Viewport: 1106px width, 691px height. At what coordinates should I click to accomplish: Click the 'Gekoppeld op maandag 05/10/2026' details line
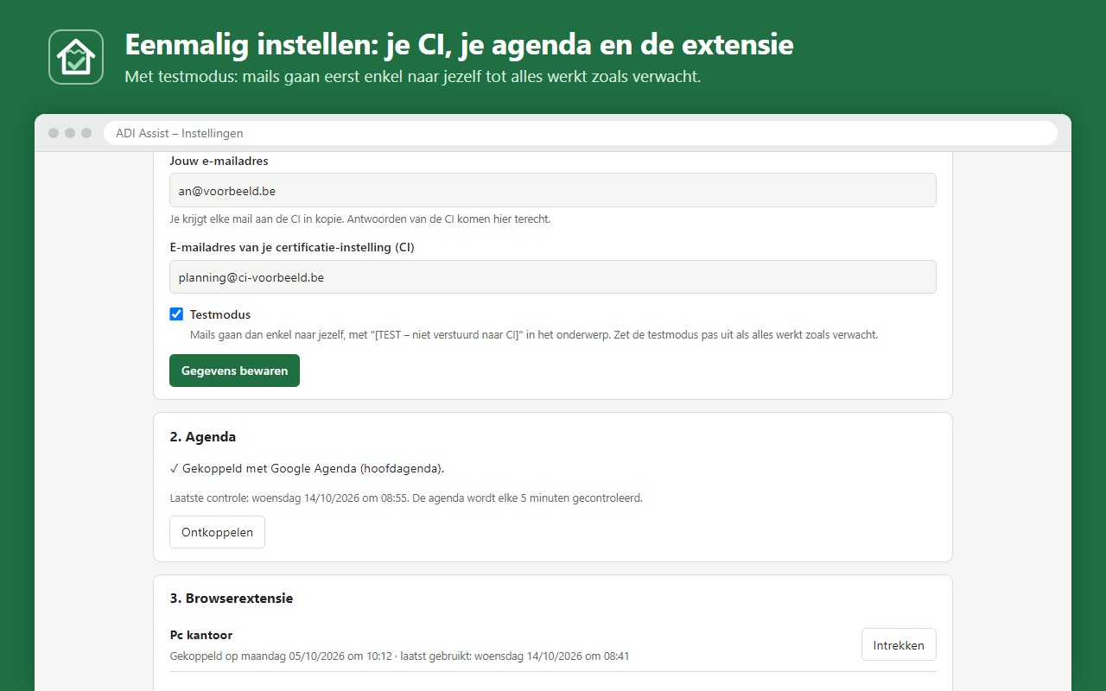coord(399,656)
